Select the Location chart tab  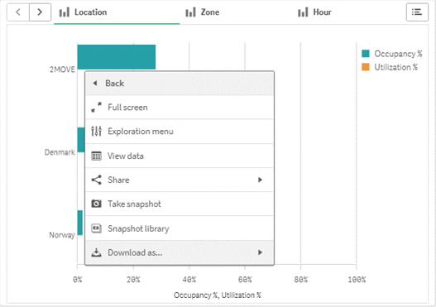tap(83, 12)
